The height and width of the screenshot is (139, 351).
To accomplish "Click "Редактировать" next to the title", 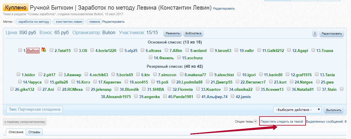I will click(x=224, y=9).
